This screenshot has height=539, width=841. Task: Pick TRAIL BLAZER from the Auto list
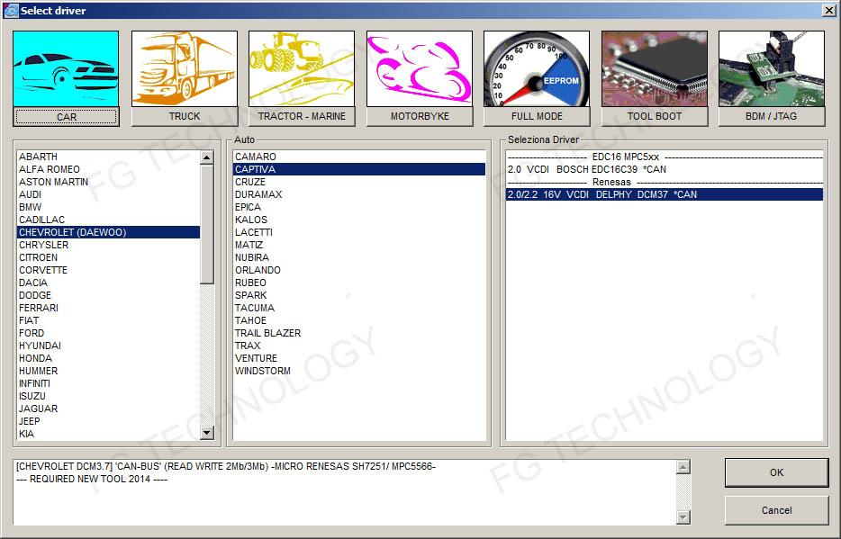(x=359, y=333)
